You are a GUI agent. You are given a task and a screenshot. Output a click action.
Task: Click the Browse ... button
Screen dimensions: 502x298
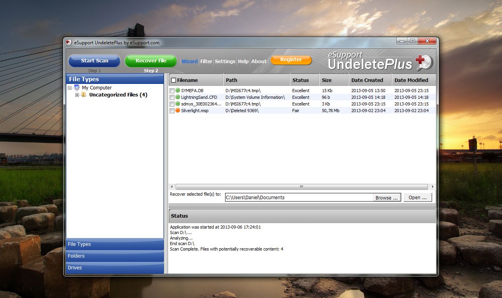click(387, 198)
